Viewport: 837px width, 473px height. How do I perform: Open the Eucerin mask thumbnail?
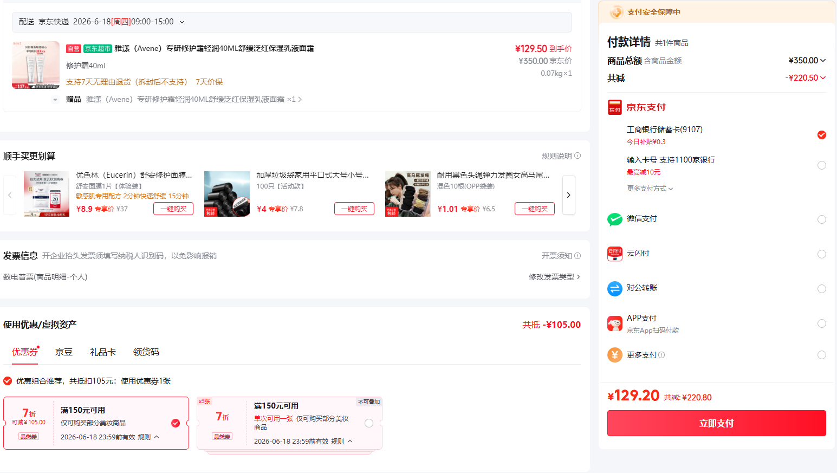(47, 194)
